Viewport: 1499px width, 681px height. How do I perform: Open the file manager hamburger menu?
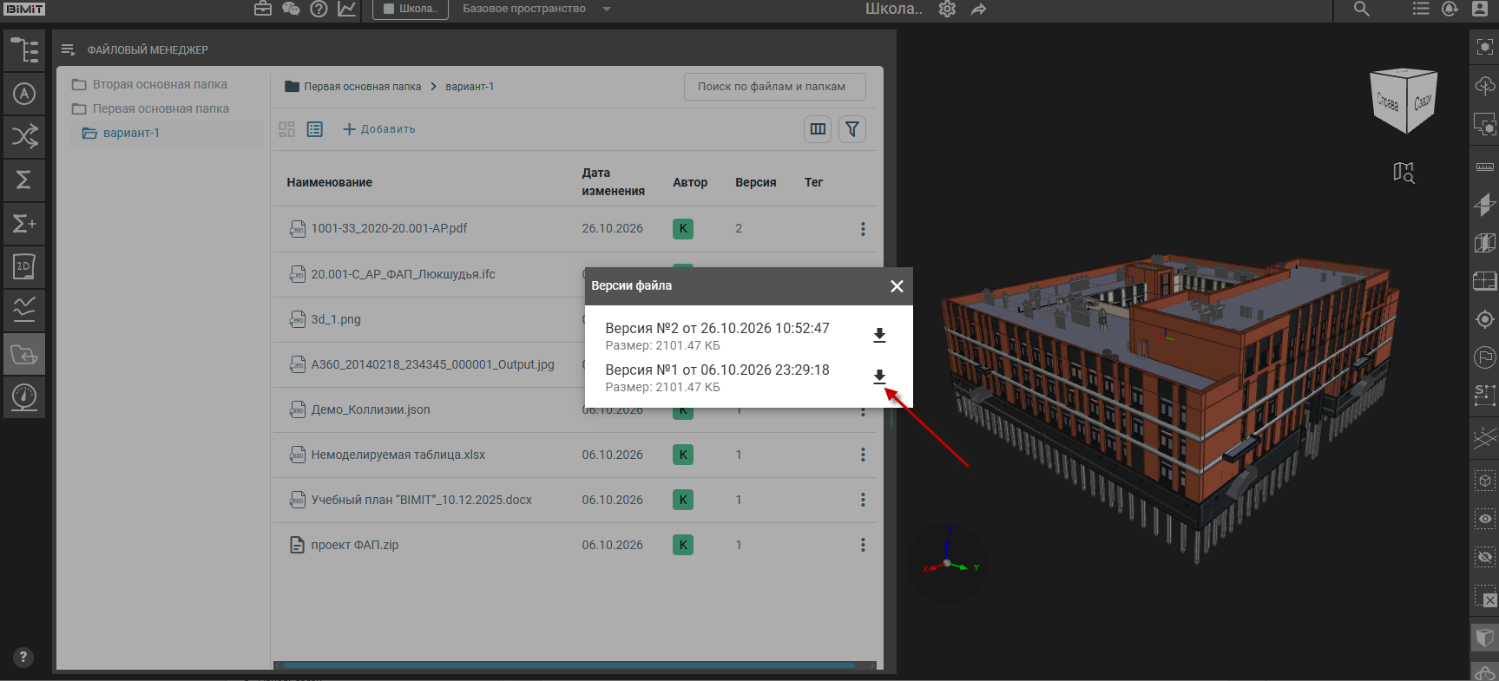[69, 49]
